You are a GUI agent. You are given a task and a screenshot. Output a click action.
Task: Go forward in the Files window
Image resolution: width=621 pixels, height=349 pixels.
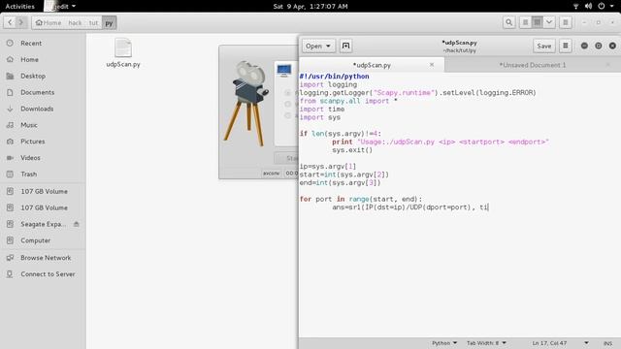coord(21,22)
